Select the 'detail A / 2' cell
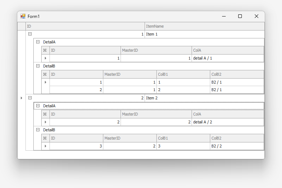The image size is (282, 188). point(228,122)
